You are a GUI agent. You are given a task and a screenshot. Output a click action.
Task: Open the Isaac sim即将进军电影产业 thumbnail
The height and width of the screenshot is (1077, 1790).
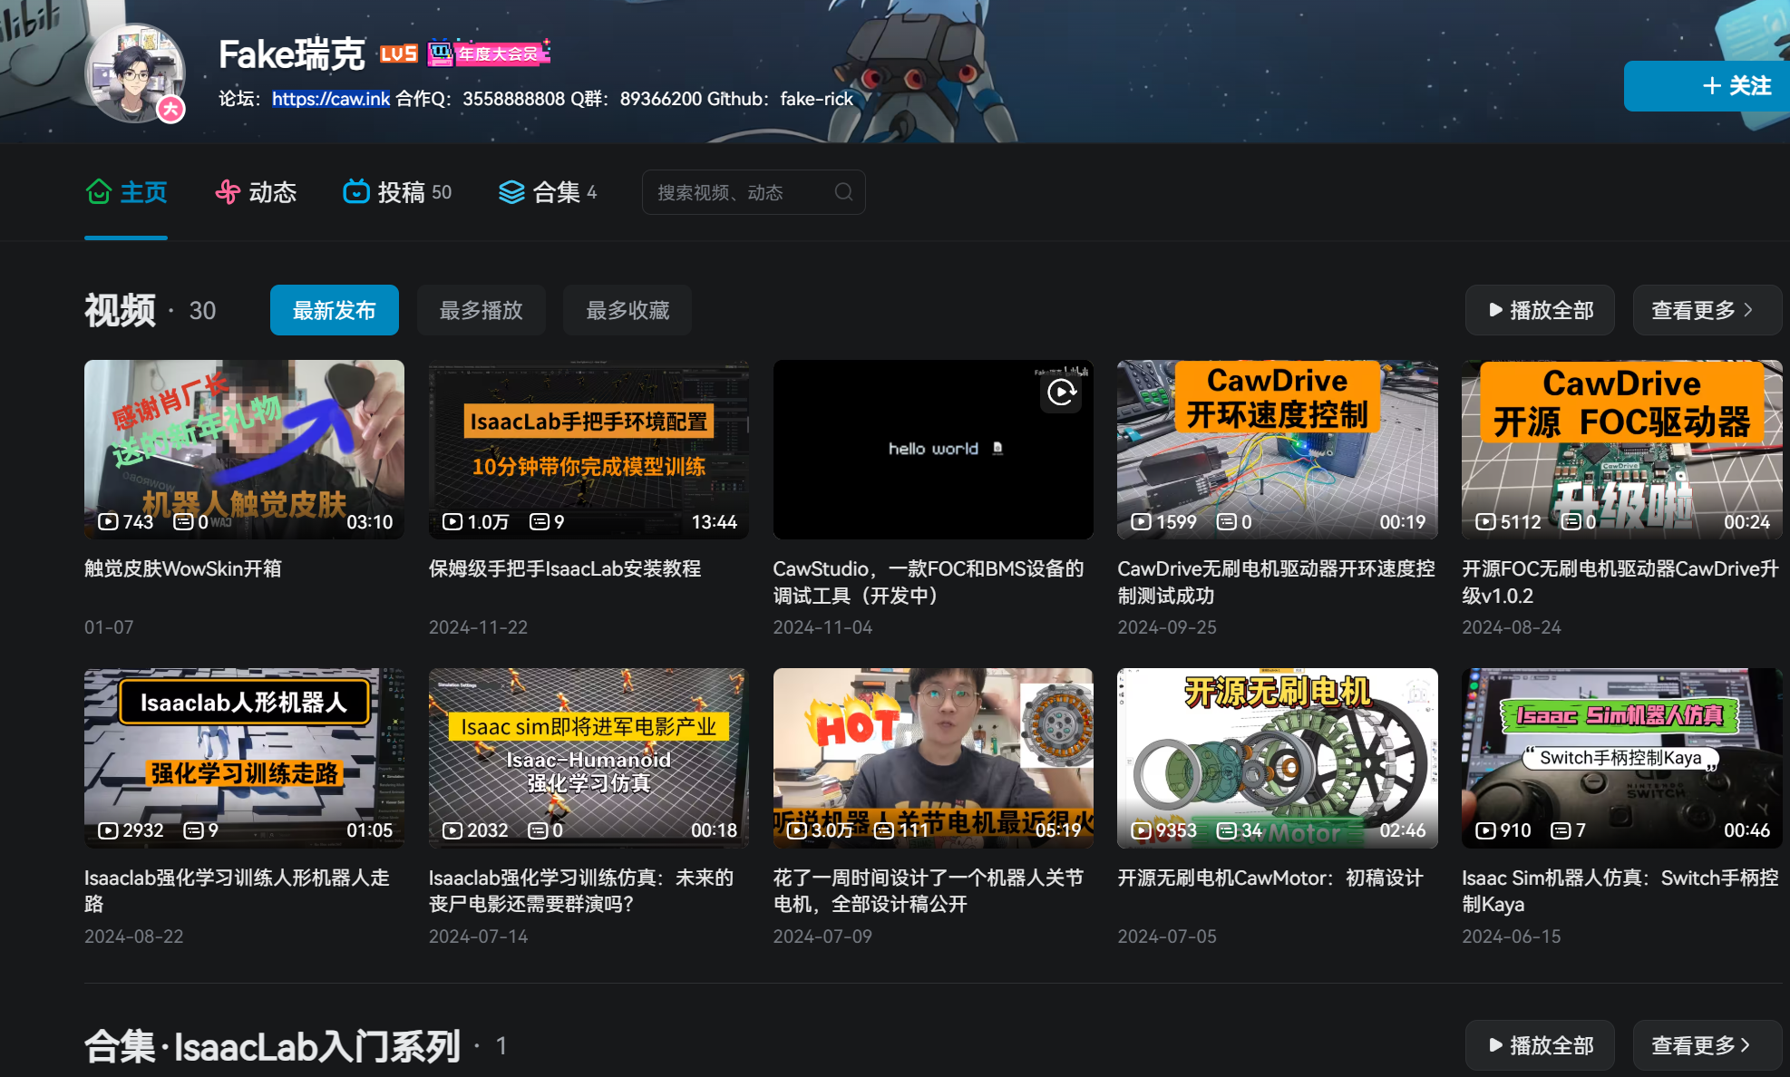pos(589,758)
